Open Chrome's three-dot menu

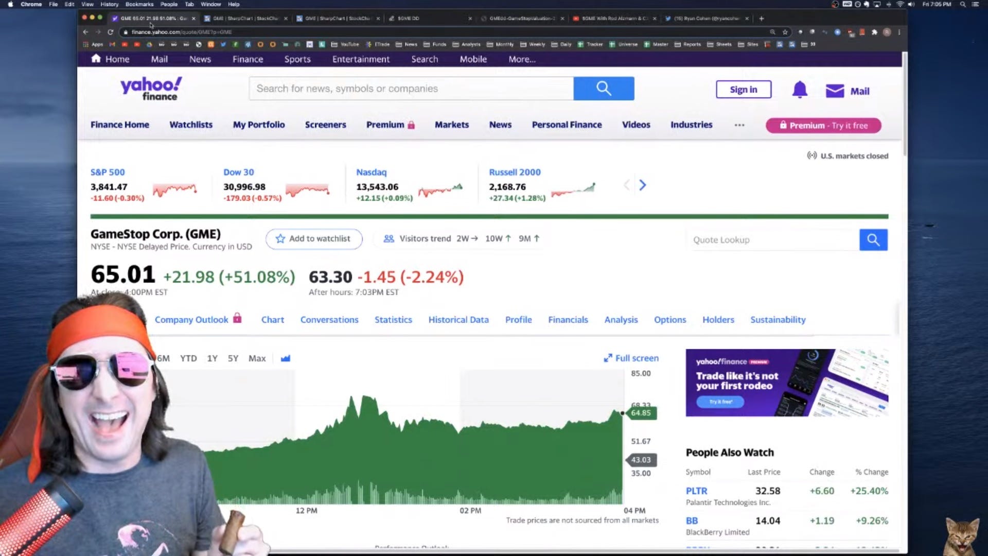tap(899, 32)
